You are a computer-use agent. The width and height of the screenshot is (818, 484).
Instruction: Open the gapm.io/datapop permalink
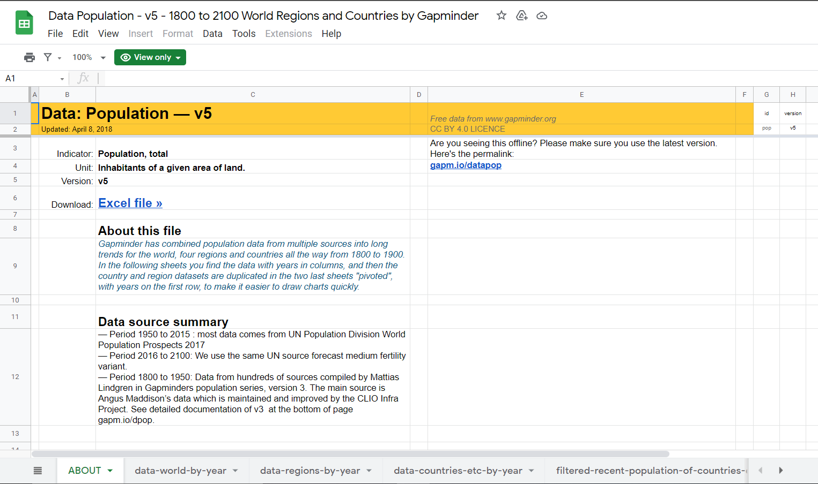pos(466,165)
